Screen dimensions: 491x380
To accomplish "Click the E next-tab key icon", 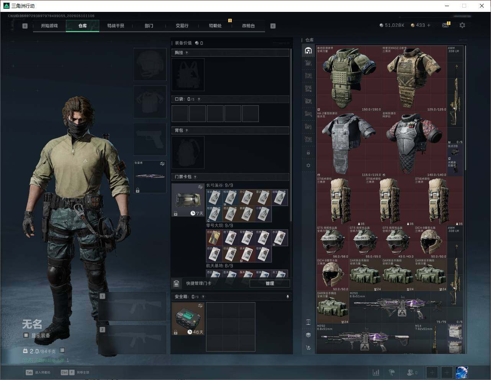I will (273, 26).
